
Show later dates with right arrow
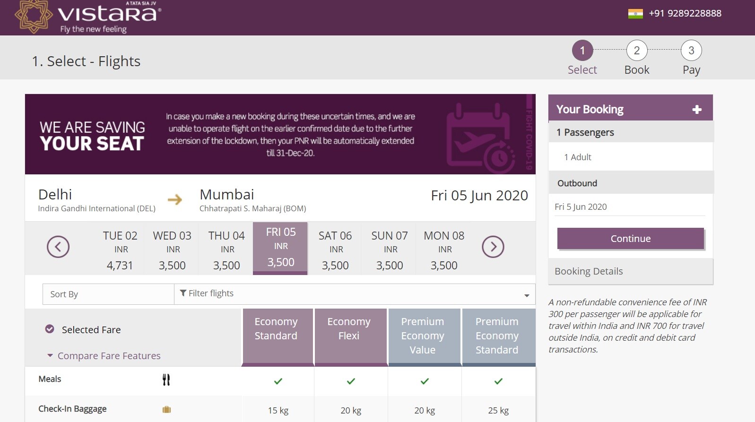click(x=493, y=247)
